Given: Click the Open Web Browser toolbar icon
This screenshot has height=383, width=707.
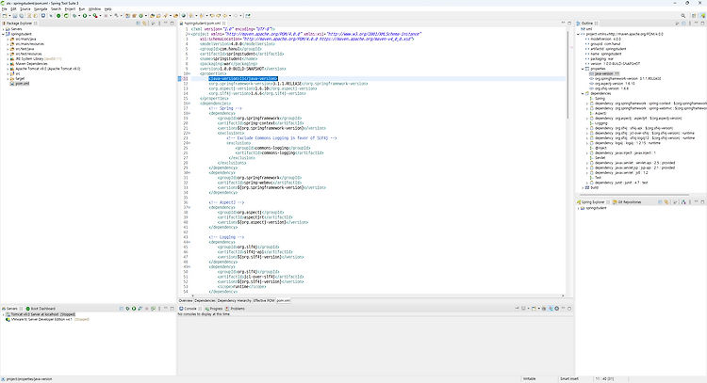Looking at the screenshot, I should pyautogui.click(x=184, y=16).
